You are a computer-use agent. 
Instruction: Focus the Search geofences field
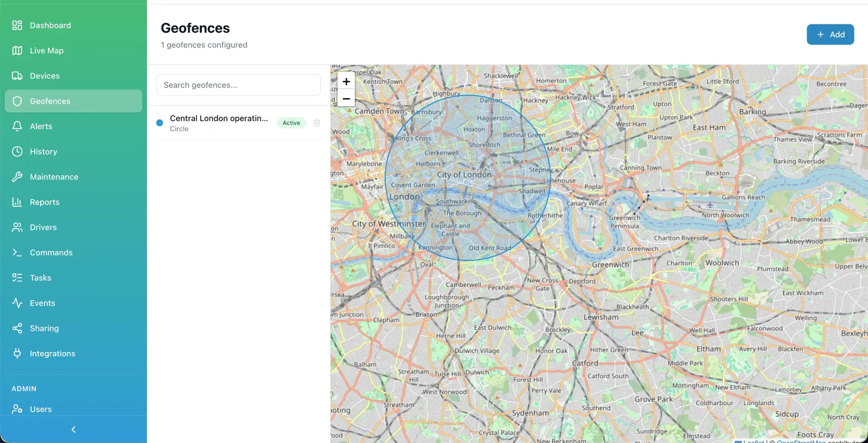click(x=238, y=85)
